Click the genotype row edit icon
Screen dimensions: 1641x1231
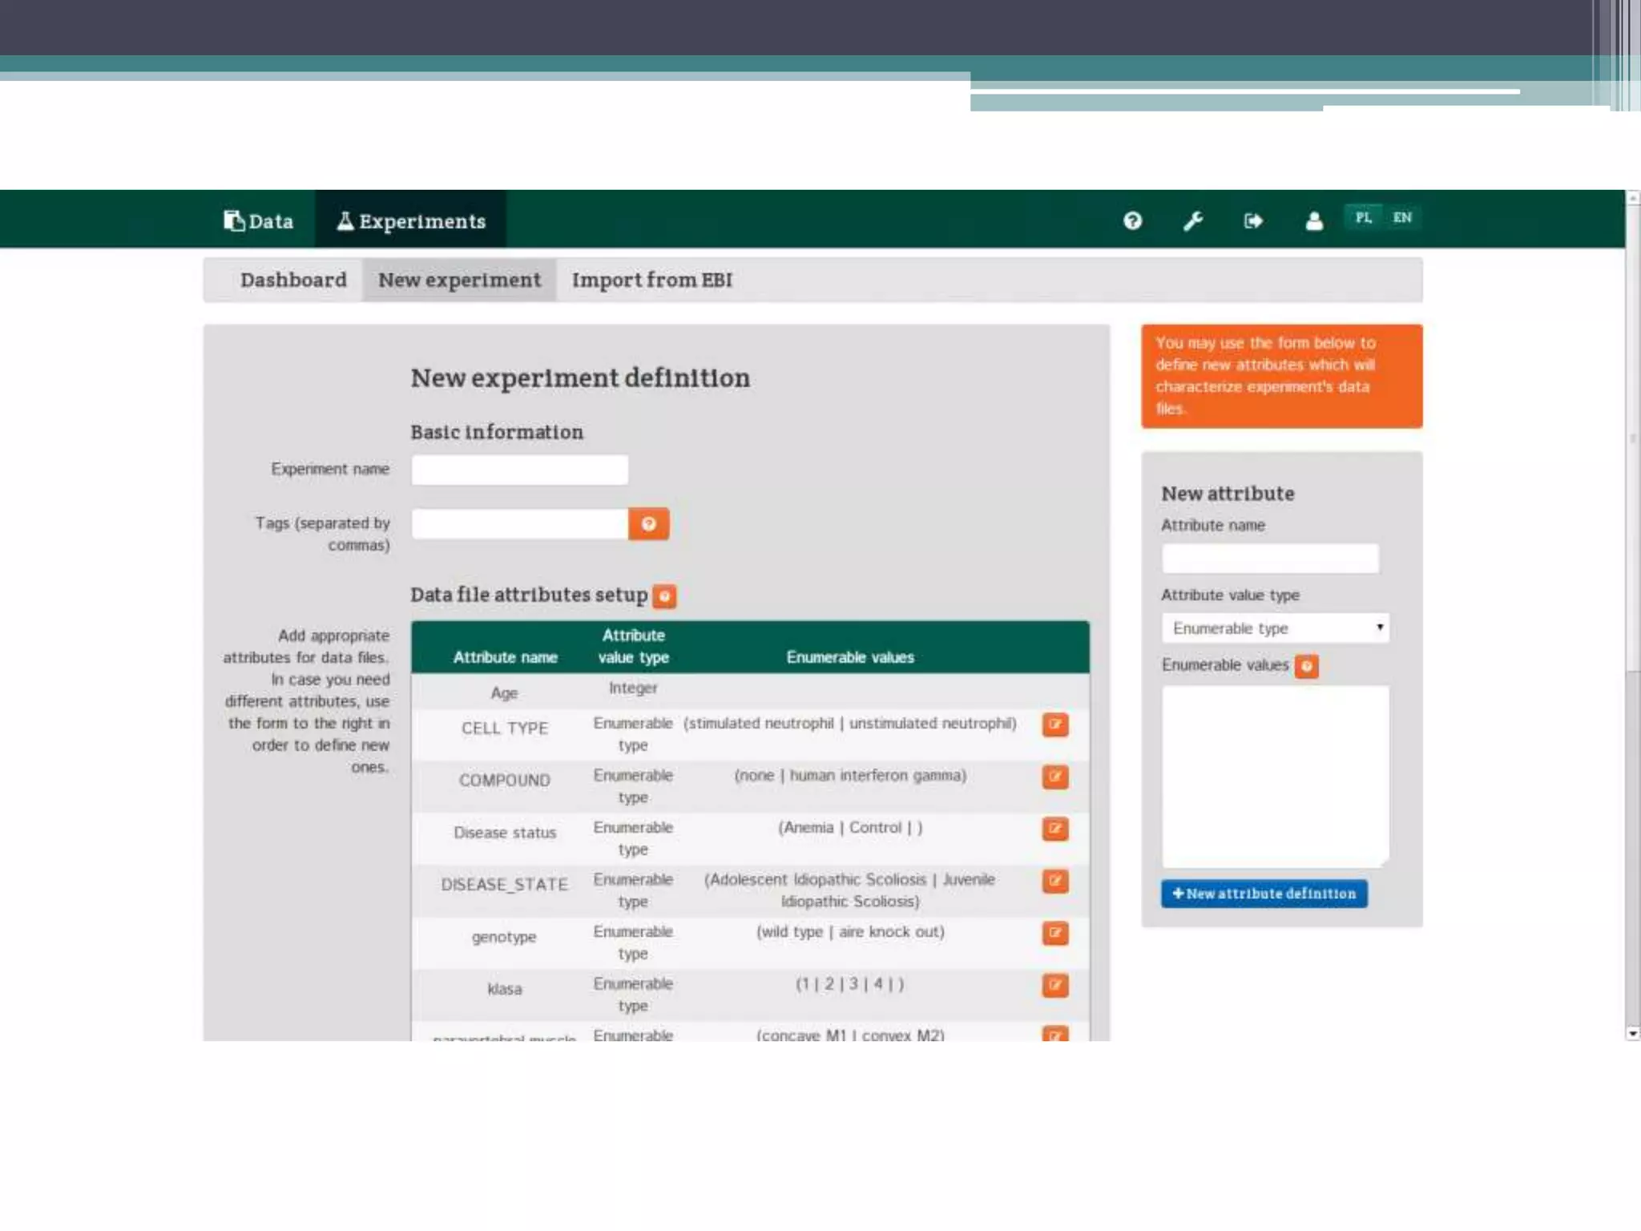pos(1055,933)
